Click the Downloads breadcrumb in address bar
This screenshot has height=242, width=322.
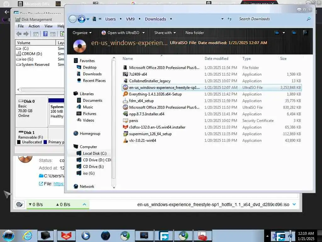155,19
